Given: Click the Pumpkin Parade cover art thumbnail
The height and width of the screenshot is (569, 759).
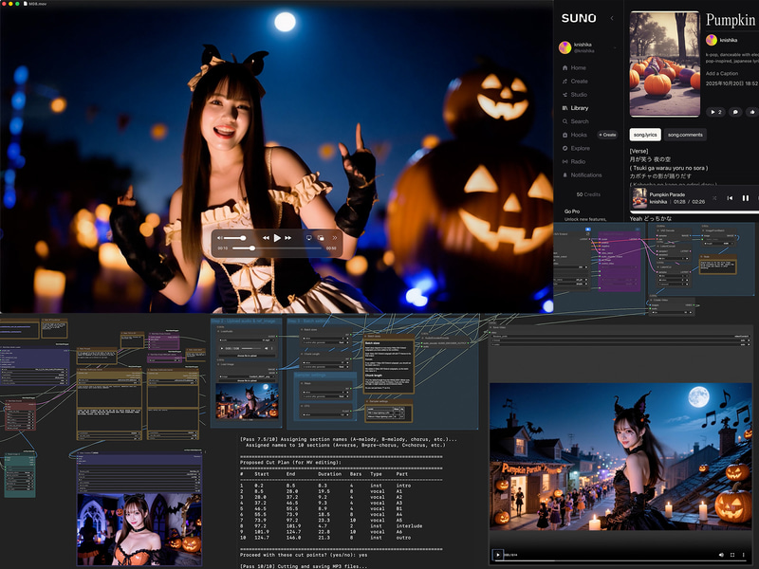Looking at the screenshot, I should (639, 197).
